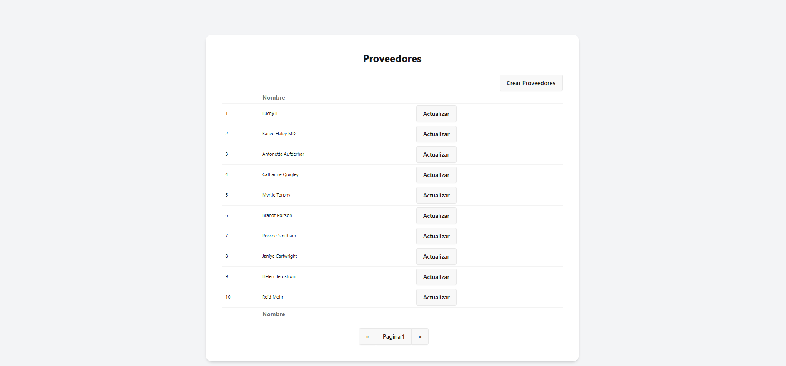Click the Proveedores page heading
The width and height of the screenshot is (786, 366).
[392, 59]
